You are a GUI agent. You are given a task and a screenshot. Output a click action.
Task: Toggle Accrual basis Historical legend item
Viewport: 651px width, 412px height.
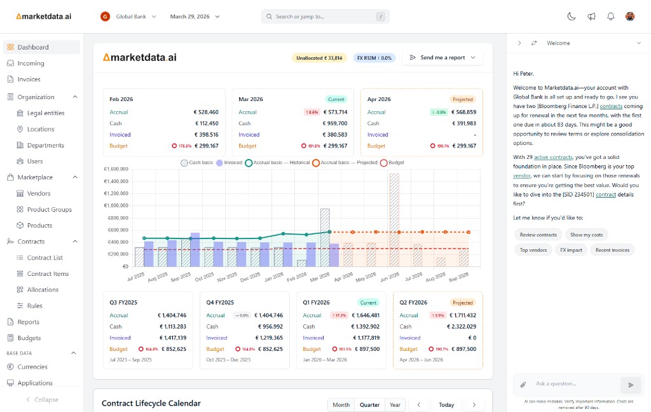(277, 163)
